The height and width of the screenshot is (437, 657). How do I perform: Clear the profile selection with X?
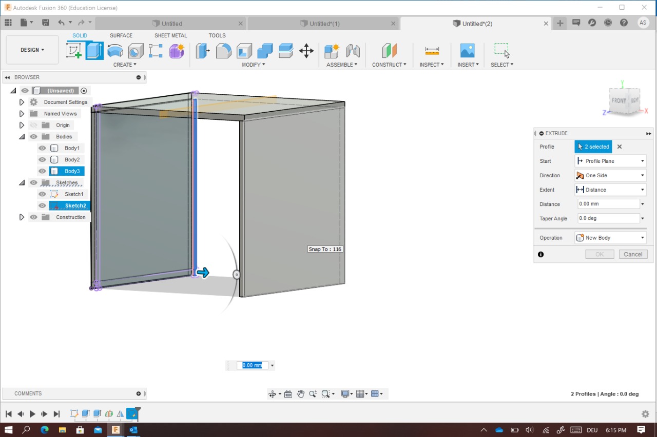(x=620, y=147)
